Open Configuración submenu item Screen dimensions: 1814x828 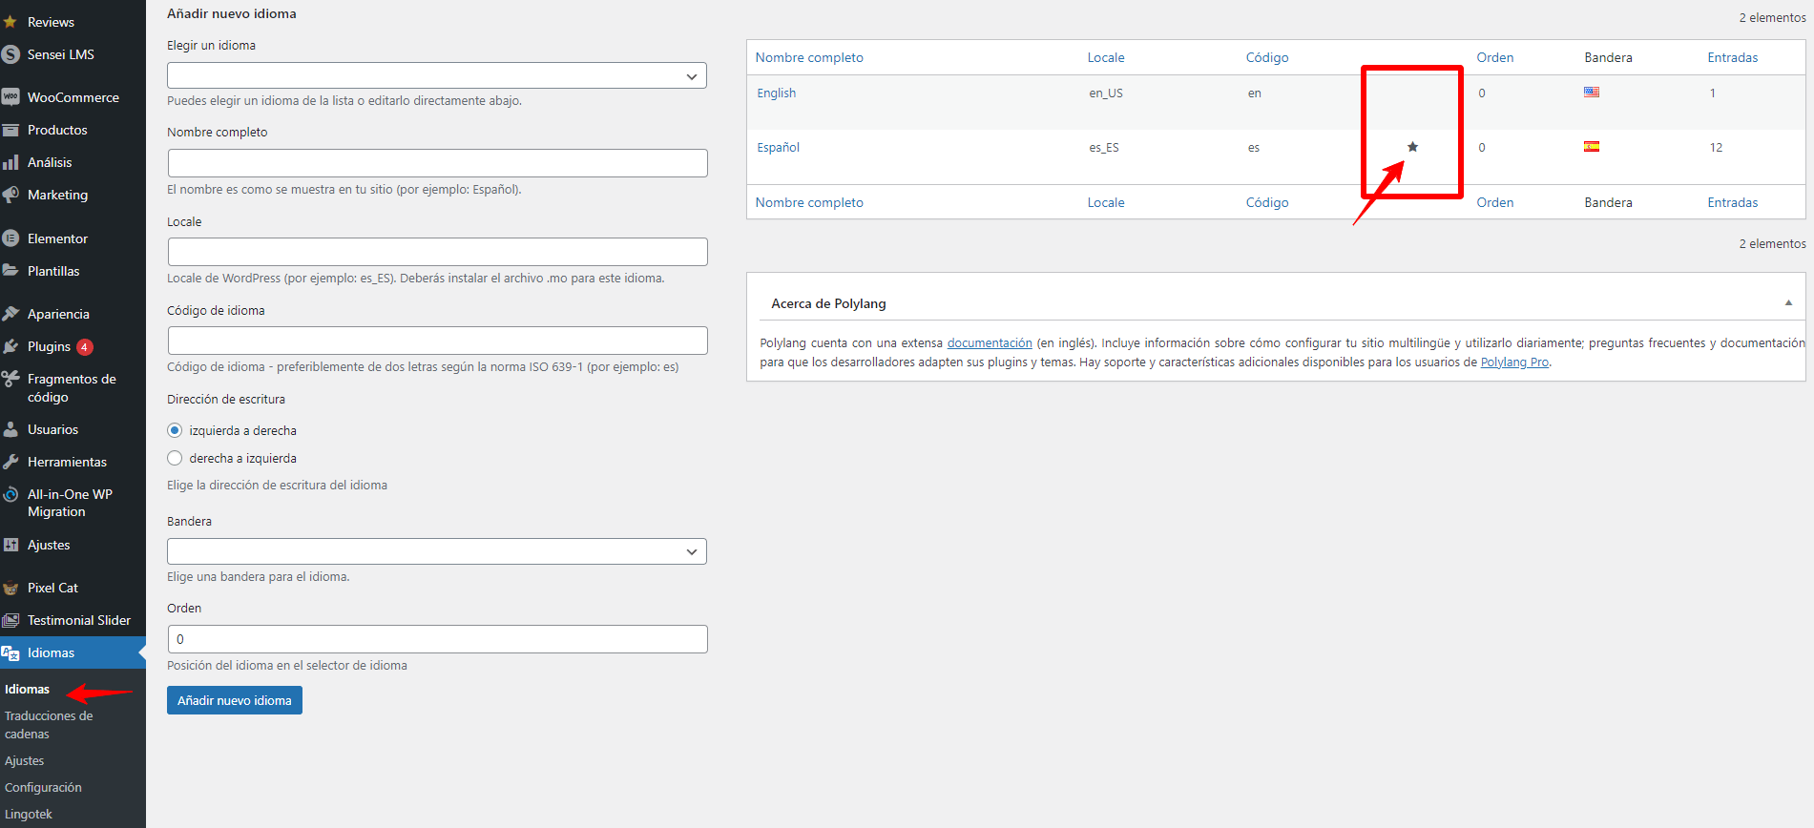[x=43, y=787]
